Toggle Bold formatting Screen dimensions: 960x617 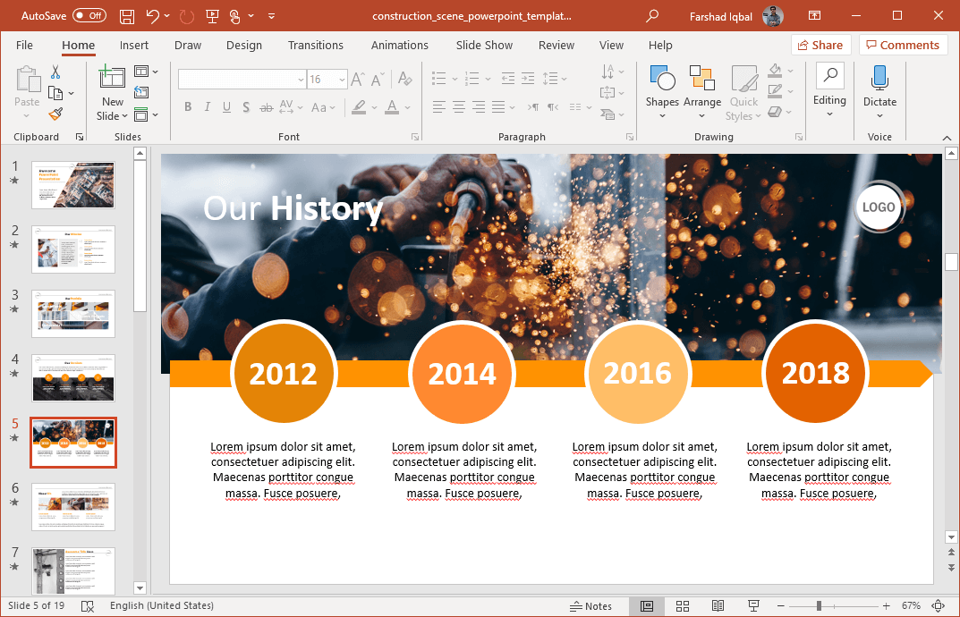click(188, 107)
